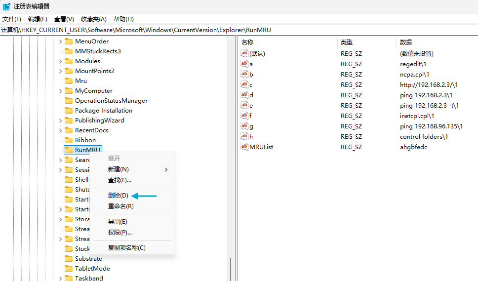Screen dimensions: 478x281
Task: Select the string icon of value e
Action: click(244, 105)
